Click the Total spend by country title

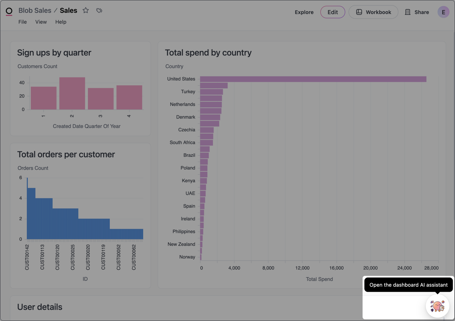[208, 53]
